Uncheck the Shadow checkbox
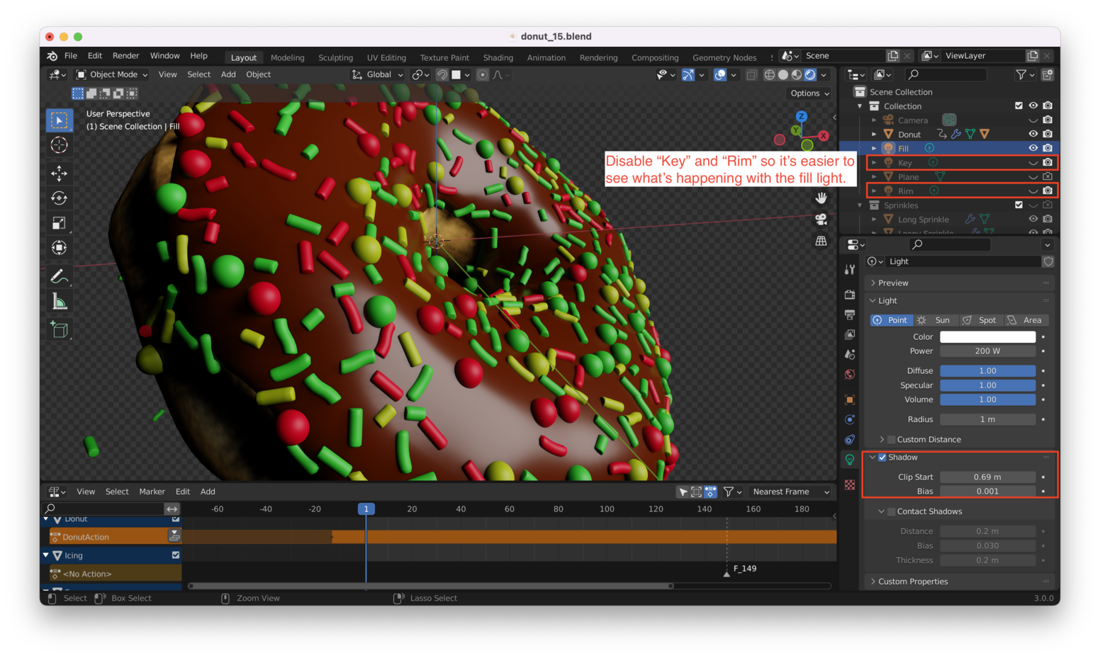The width and height of the screenshot is (1100, 658). pyautogui.click(x=882, y=458)
